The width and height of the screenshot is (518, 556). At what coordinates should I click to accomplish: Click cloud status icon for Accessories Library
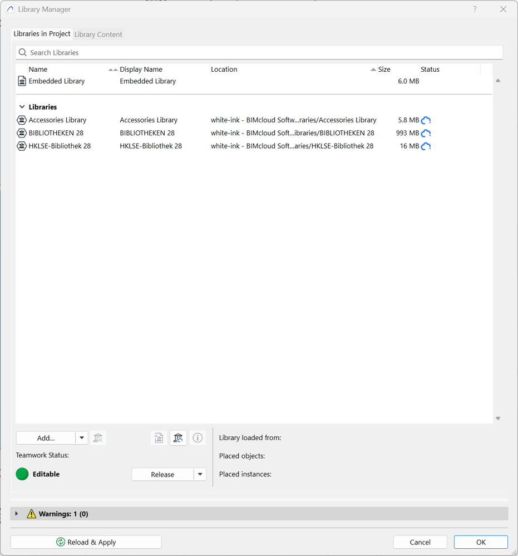pos(426,120)
